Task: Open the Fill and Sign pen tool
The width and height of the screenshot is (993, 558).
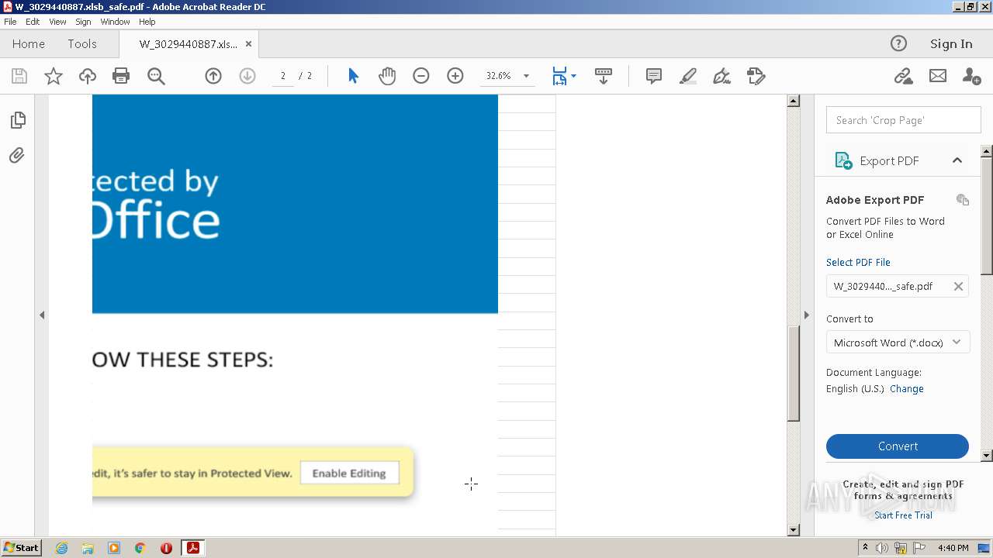Action: pyautogui.click(x=722, y=76)
